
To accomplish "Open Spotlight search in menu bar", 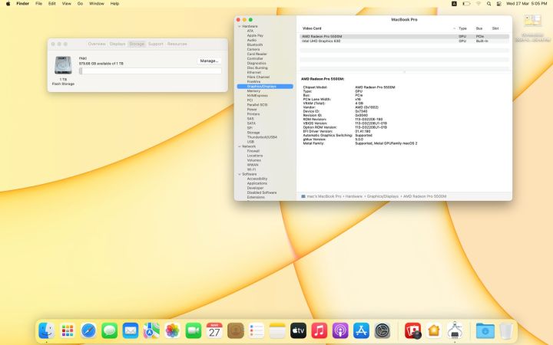I will pos(488,4).
